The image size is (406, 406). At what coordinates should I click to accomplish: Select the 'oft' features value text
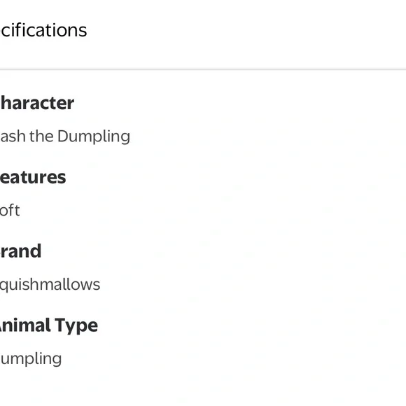pyautogui.click(x=10, y=210)
